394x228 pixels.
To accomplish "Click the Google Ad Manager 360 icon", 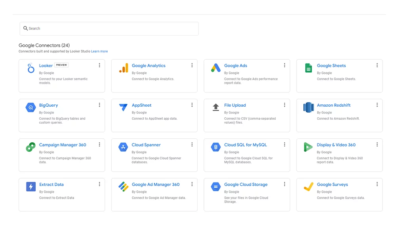I will click(124, 187).
